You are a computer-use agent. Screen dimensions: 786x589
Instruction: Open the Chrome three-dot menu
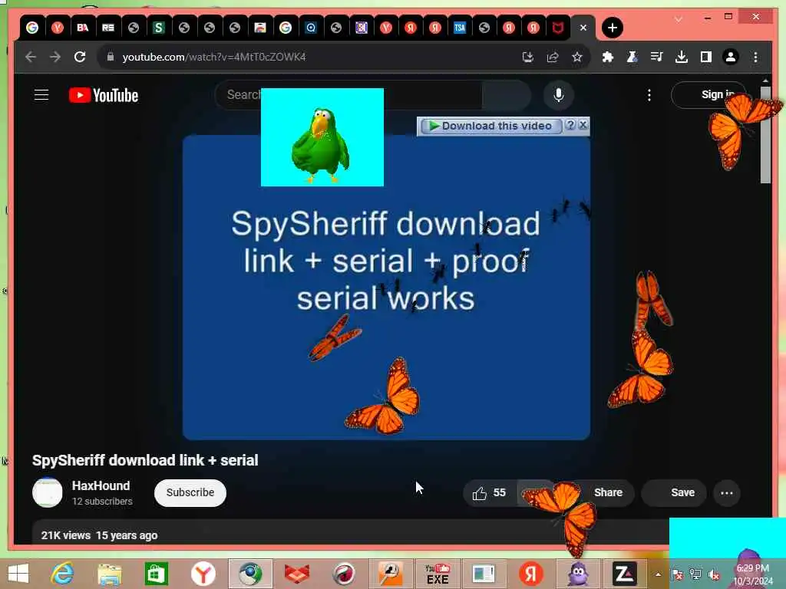click(x=755, y=57)
